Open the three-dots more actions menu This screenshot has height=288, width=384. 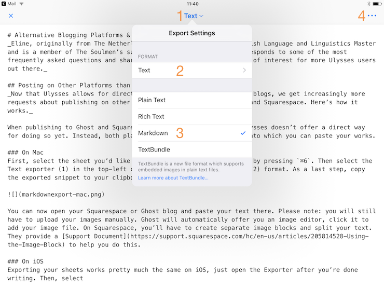372,16
